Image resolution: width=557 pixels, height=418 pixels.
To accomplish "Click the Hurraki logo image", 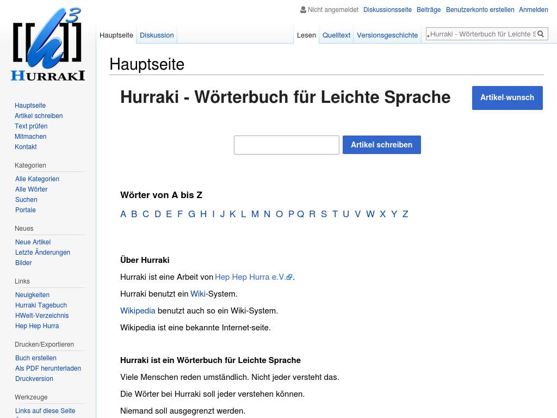I will 48,45.
